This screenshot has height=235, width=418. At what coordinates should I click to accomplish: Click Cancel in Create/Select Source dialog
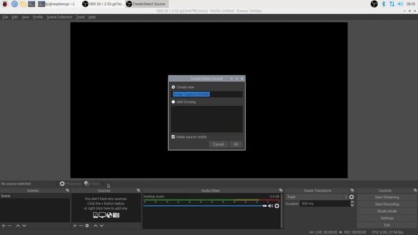pyautogui.click(x=218, y=144)
